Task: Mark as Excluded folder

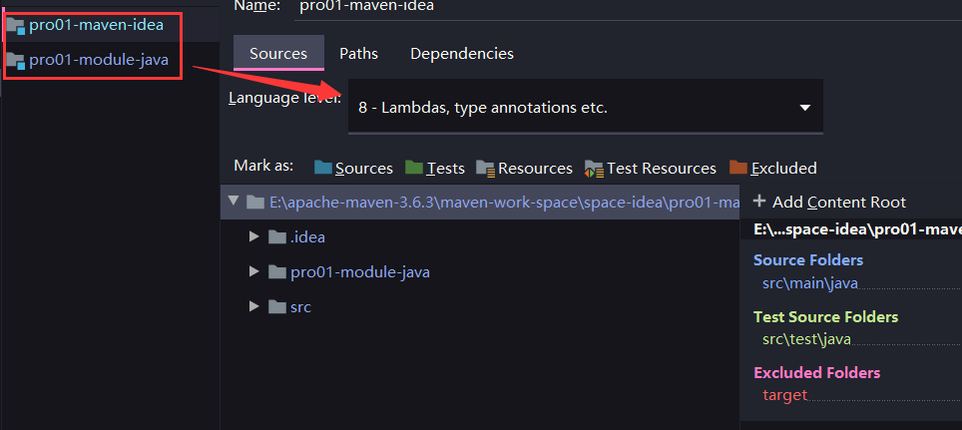Action: click(x=773, y=168)
